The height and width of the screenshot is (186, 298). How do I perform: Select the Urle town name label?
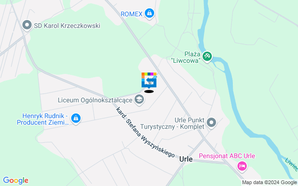186,159
